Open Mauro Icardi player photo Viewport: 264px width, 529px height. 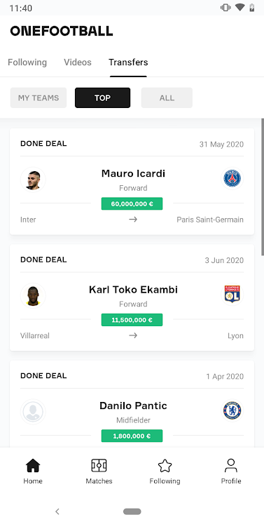pyautogui.click(x=33, y=180)
